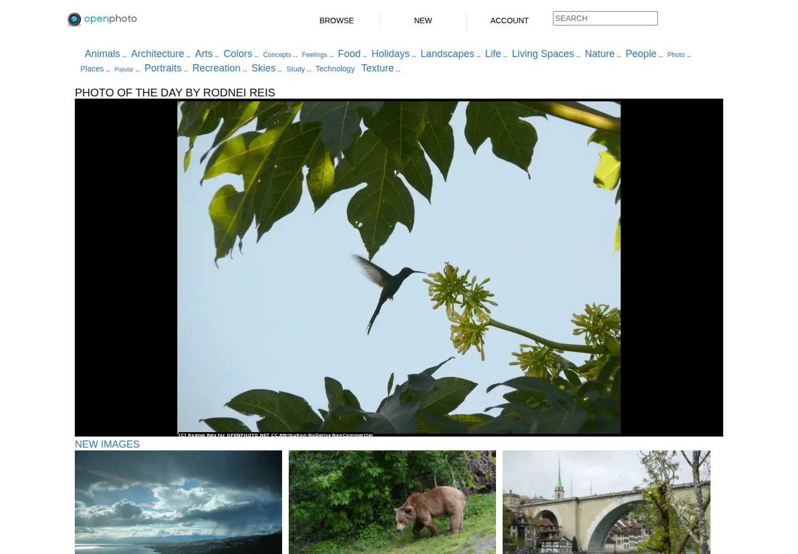Open the Landscapes category
Screen dimensions: 798x554
coord(447,54)
